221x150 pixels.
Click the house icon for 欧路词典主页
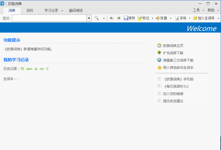pyautogui.click(x=159, y=45)
